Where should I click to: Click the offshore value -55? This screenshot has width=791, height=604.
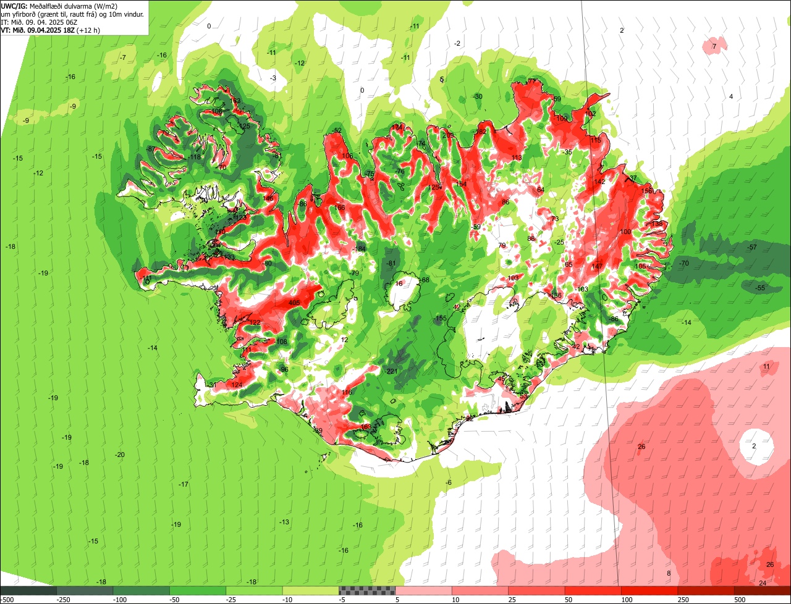760,288
